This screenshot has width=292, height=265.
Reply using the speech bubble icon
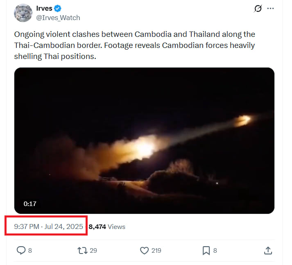coord(21,250)
